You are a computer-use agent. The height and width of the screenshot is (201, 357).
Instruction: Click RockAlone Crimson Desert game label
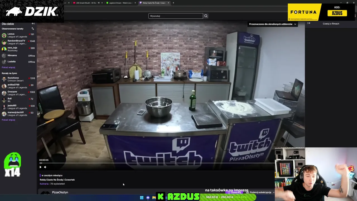16,81
